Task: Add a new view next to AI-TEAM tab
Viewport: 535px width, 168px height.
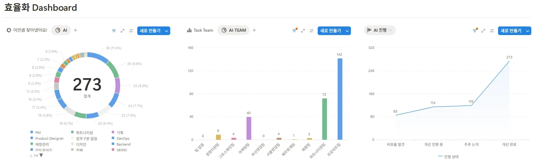Action: (254, 30)
